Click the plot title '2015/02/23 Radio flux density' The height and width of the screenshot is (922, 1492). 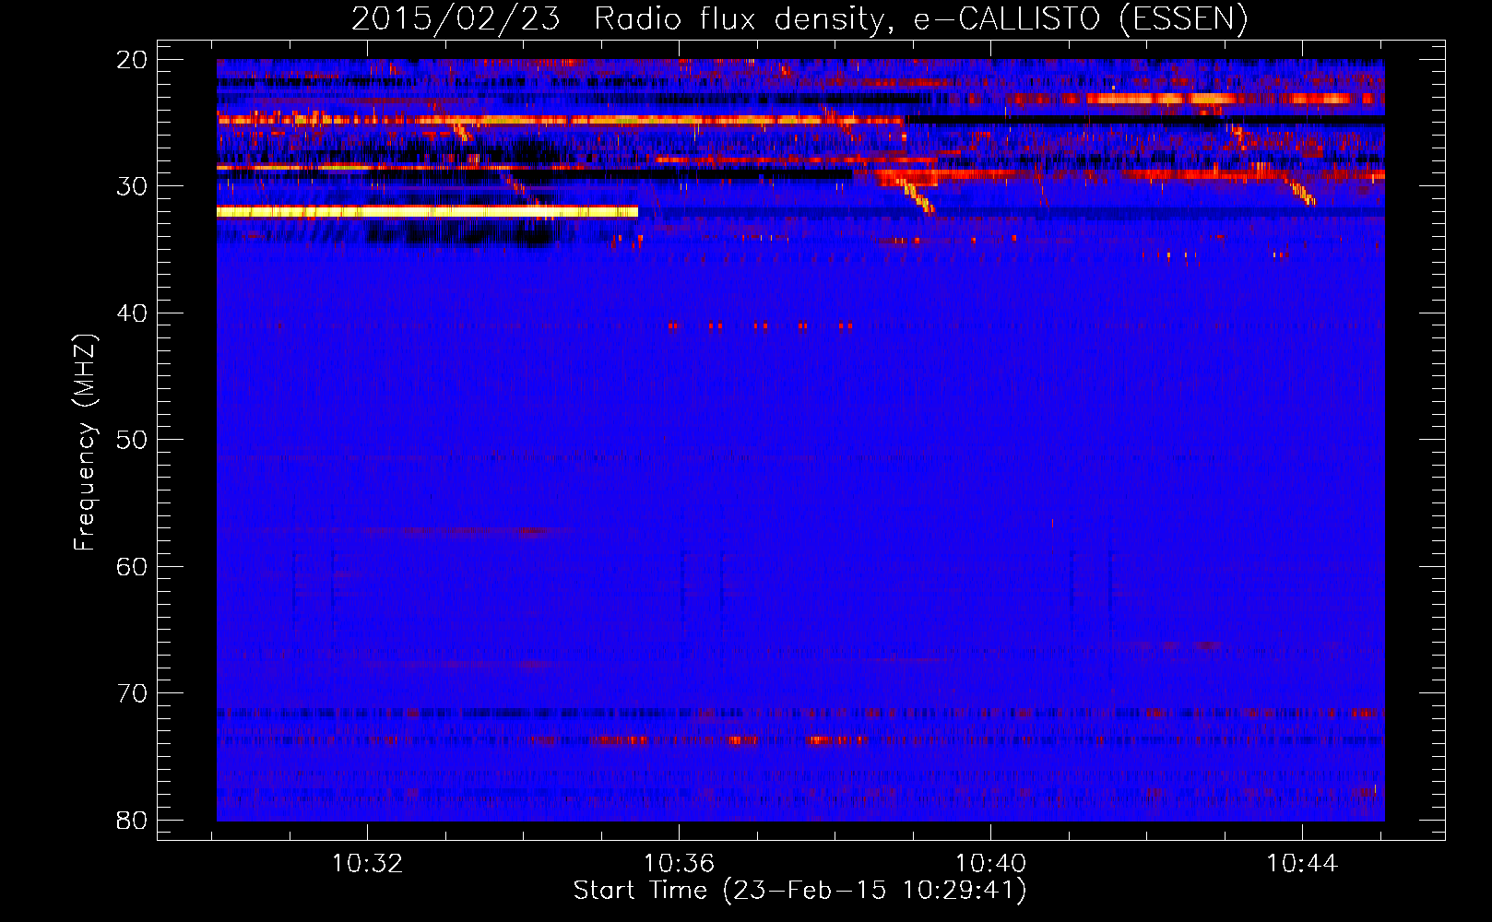(617, 19)
